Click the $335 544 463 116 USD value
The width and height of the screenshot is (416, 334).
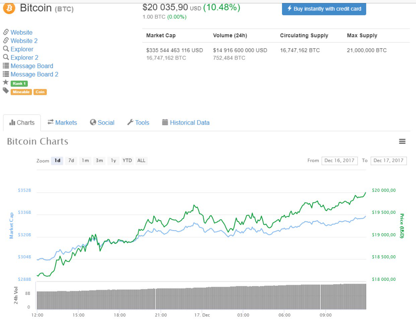click(175, 50)
